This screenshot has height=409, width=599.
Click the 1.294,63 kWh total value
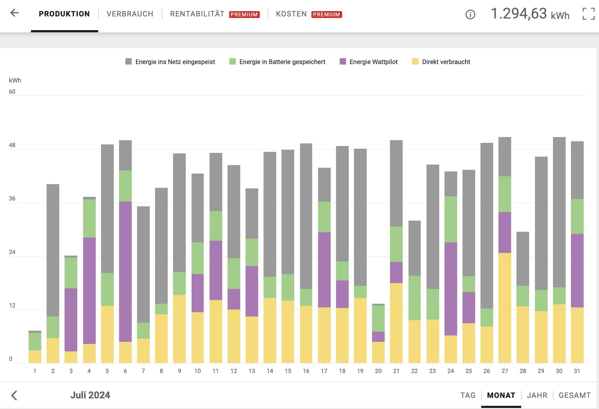(530, 14)
